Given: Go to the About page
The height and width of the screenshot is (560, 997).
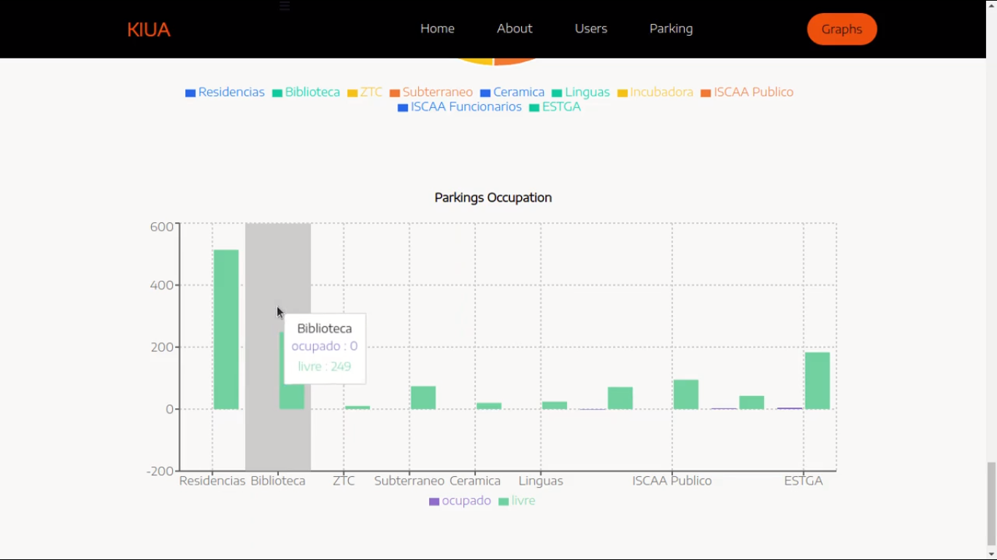Looking at the screenshot, I should click(x=515, y=28).
